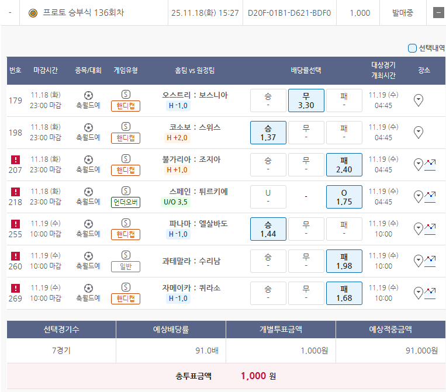Click the 일반 badge on match 260

(x=126, y=266)
